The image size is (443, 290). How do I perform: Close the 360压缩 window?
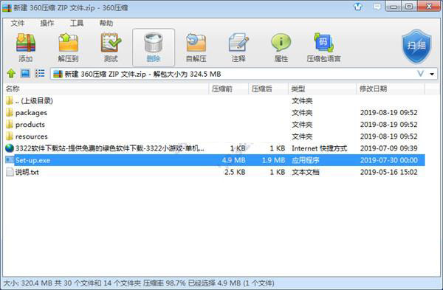(429, 7)
